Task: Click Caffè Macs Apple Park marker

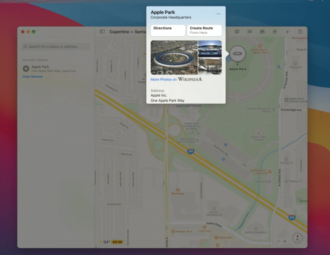Action: tap(260, 46)
